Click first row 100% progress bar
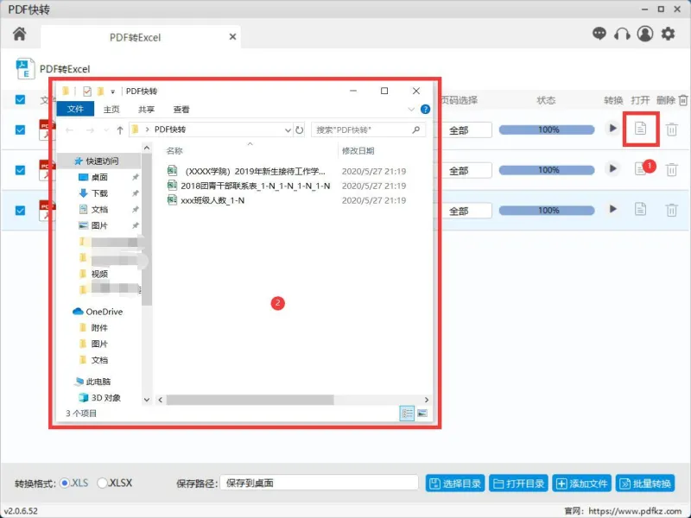 [547, 129]
